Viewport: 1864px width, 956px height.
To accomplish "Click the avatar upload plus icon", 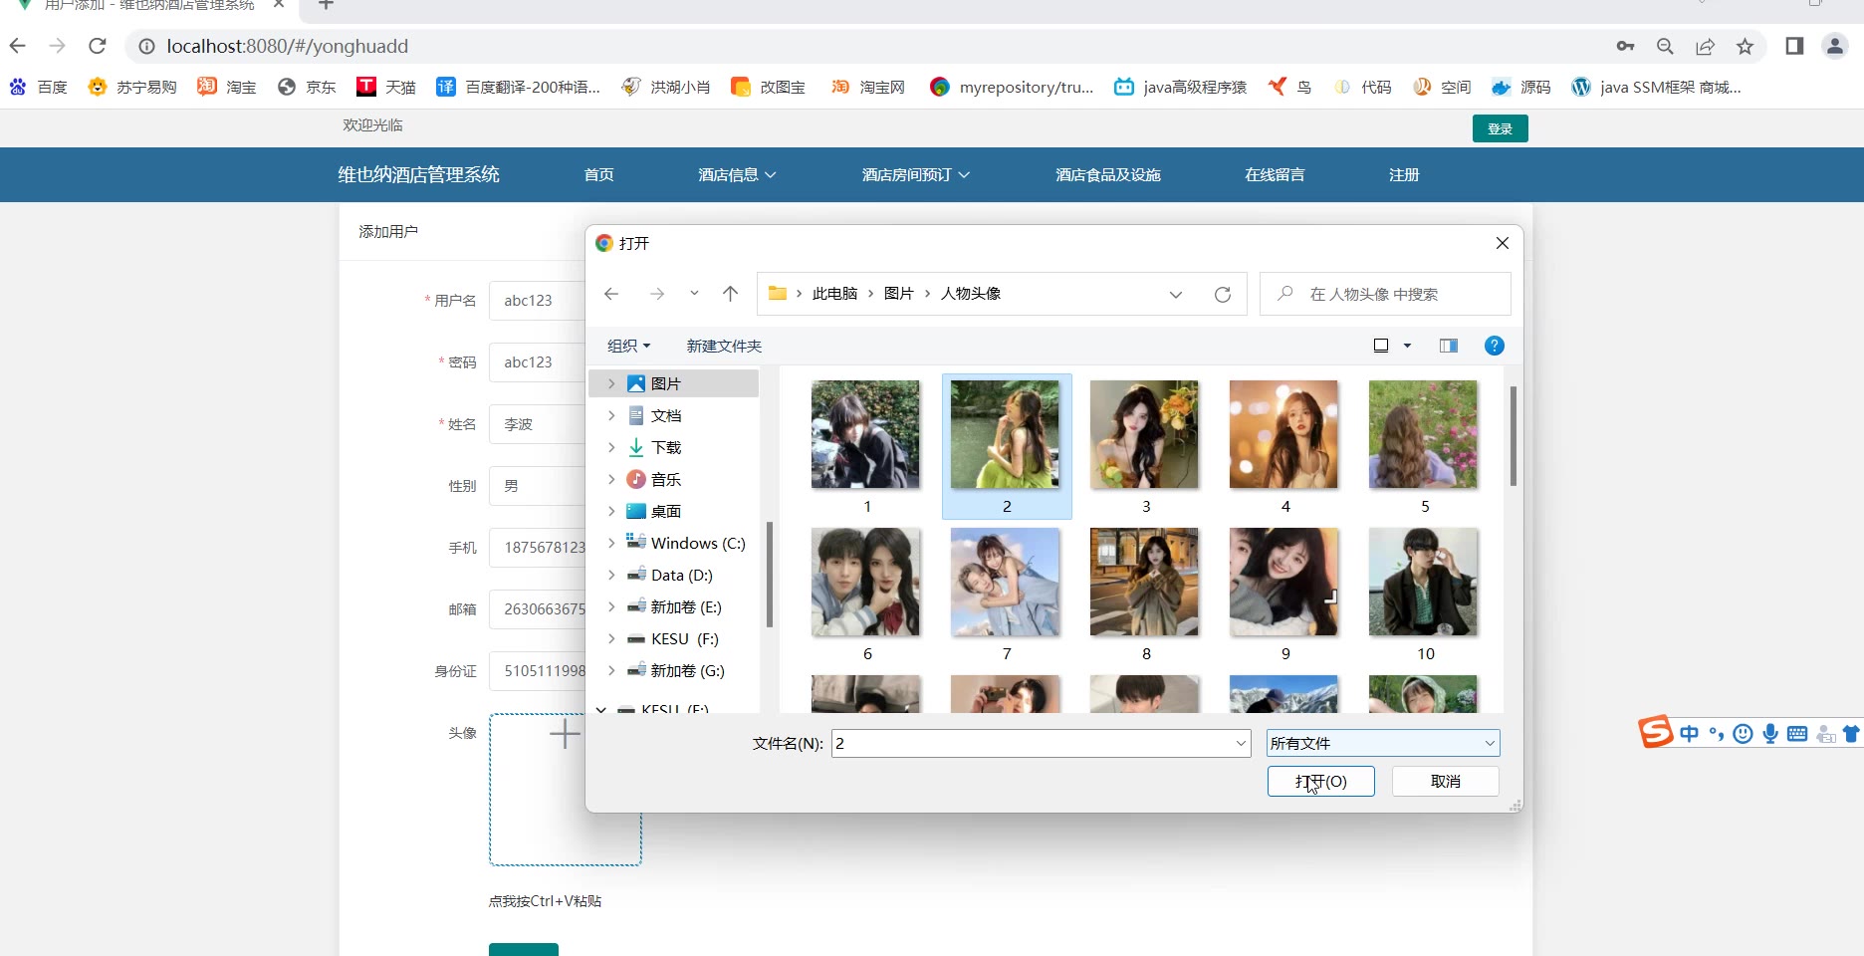I will (x=565, y=734).
